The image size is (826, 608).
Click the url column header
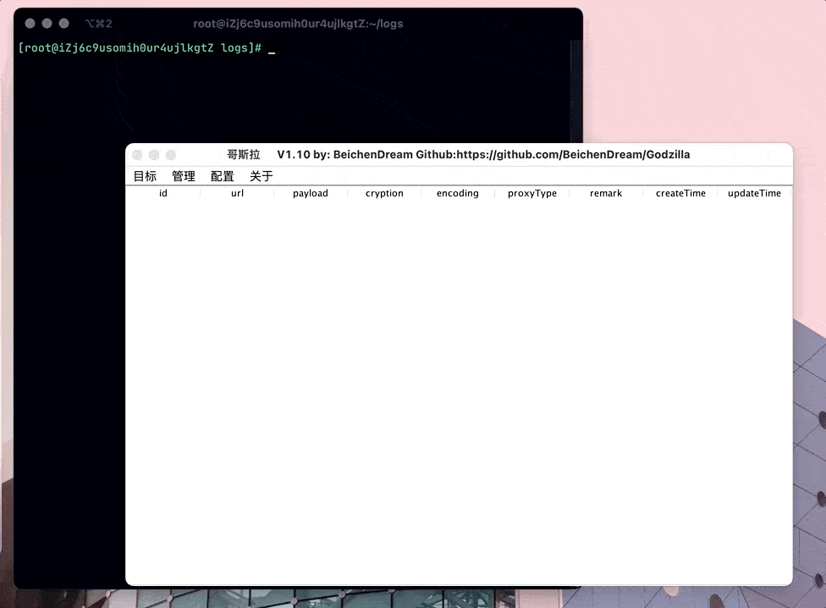(x=237, y=193)
